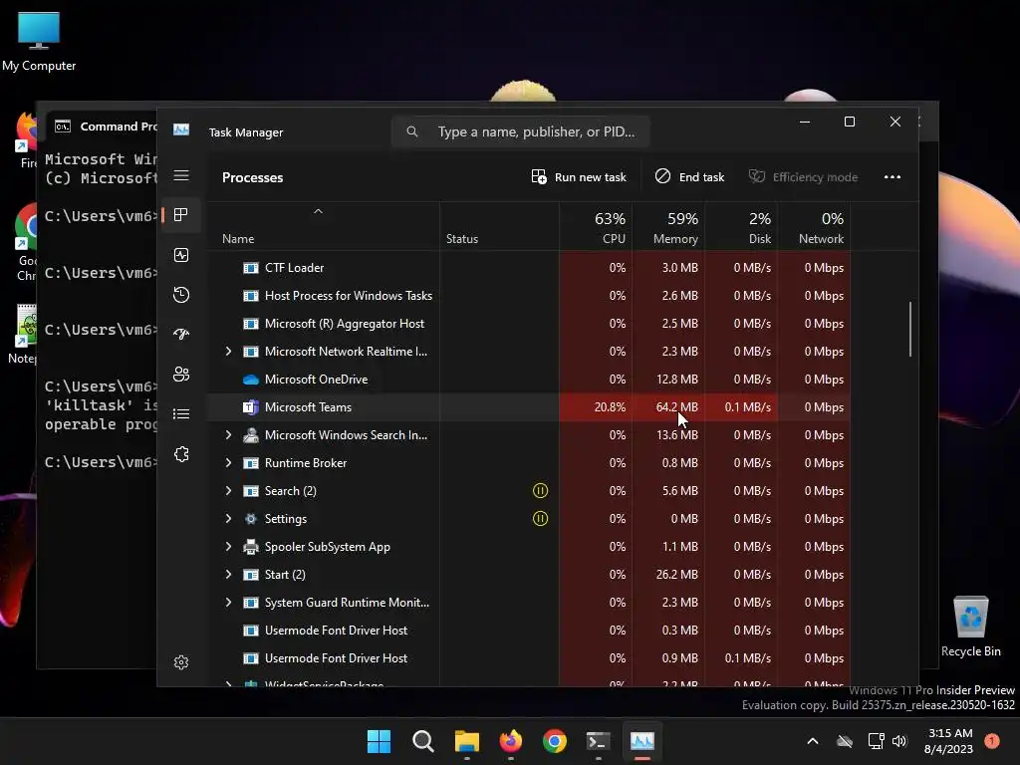Select Host Process for Windows Tasks row
Image resolution: width=1020 pixels, height=765 pixels.
point(529,295)
